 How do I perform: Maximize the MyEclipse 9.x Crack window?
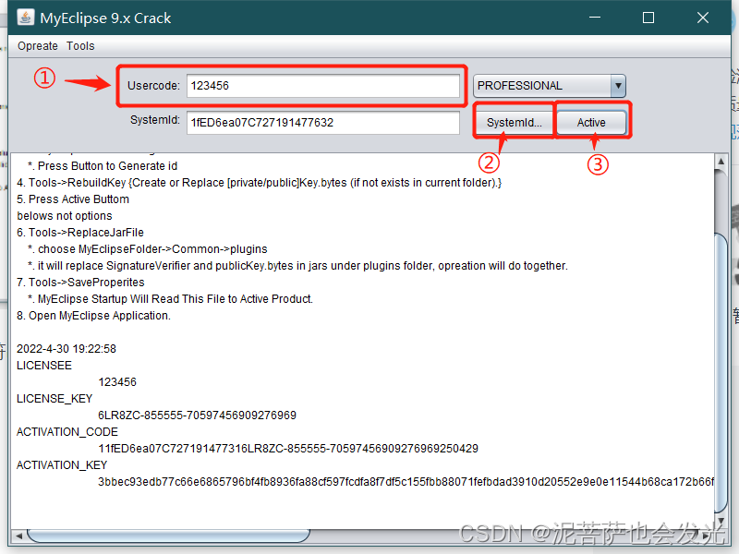point(648,18)
